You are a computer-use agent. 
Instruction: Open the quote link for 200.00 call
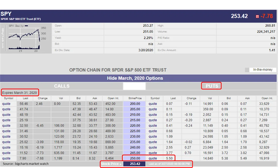tap(6, 104)
